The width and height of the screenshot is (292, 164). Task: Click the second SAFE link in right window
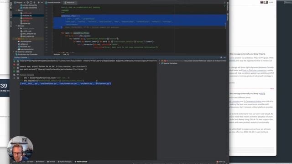(x=262, y=94)
